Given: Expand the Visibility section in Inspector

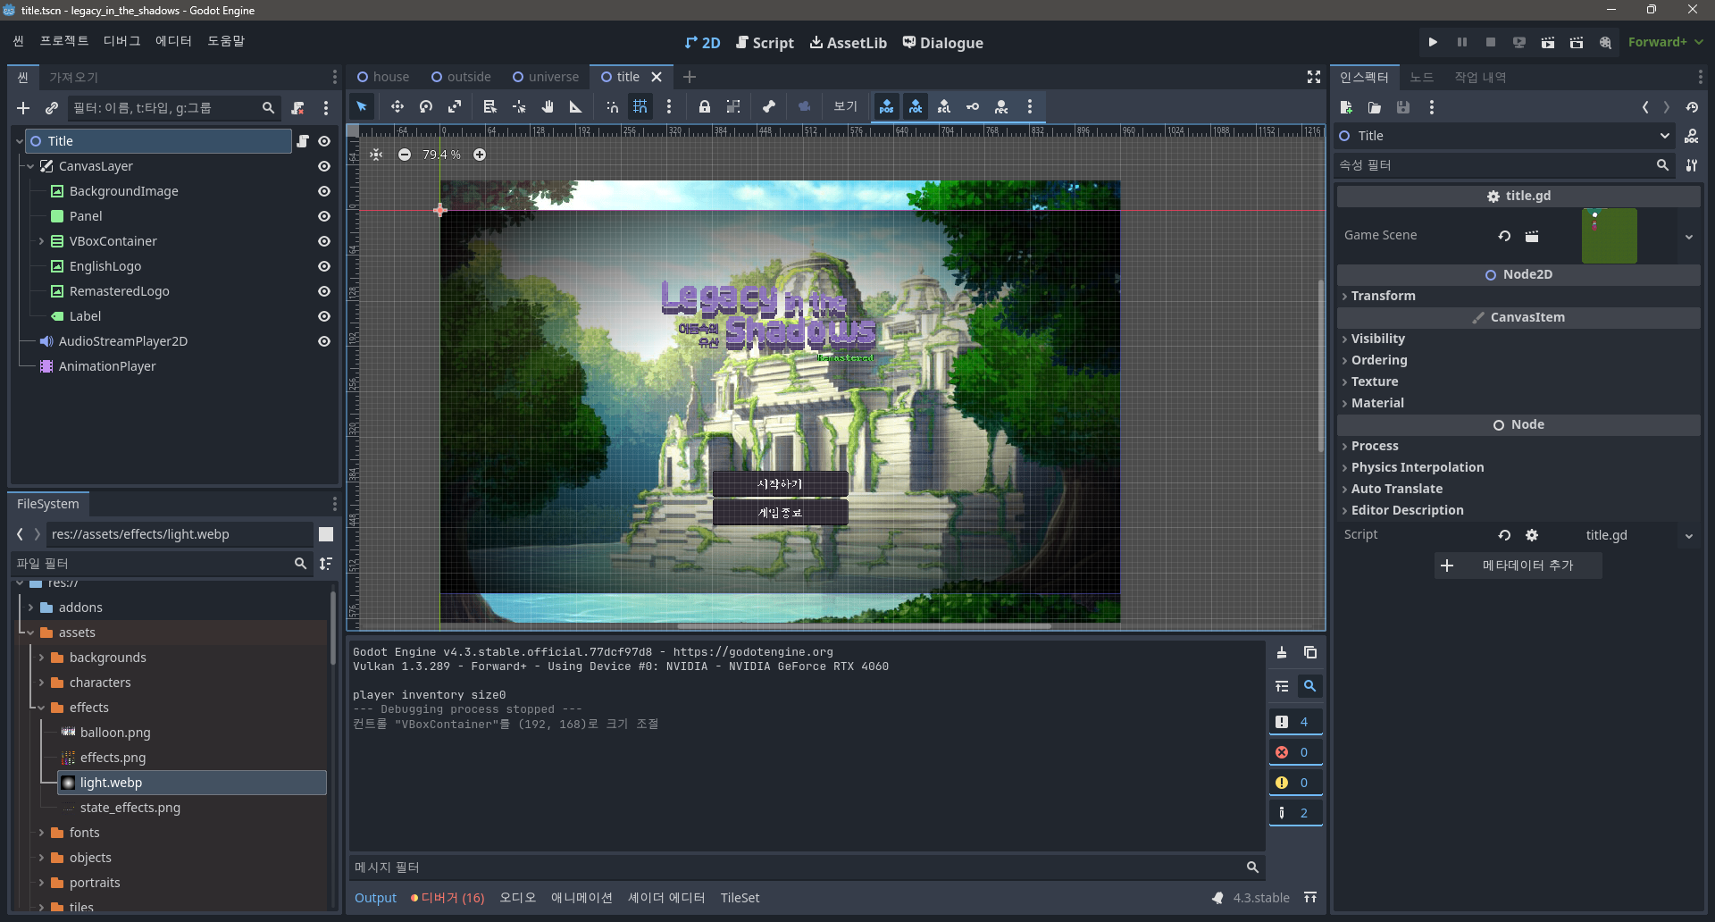Looking at the screenshot, I should tap(1518, 339).
